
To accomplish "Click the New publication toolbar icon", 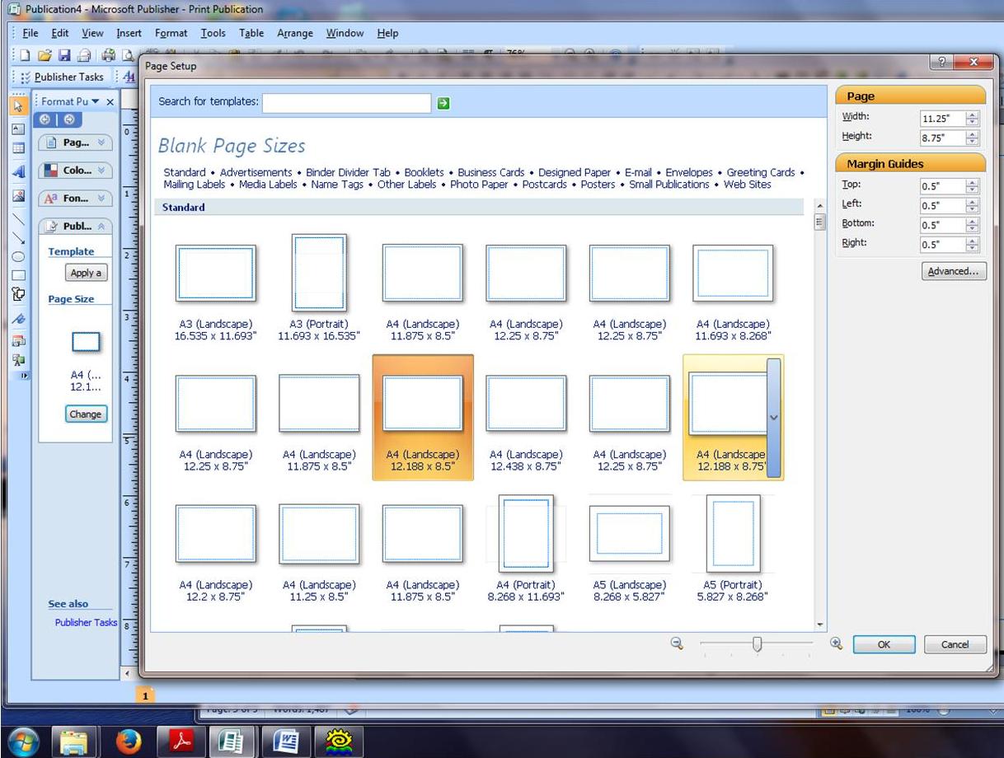I will 26,56.
